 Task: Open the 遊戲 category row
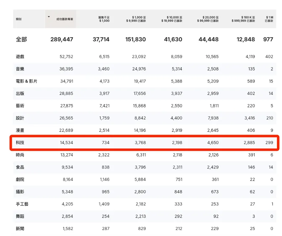point(20,57)
